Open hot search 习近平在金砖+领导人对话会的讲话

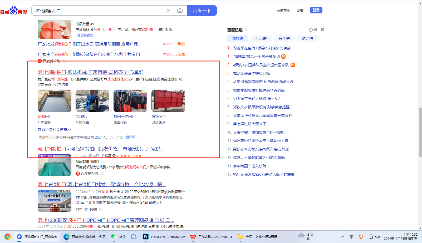(x=262, y=48)
